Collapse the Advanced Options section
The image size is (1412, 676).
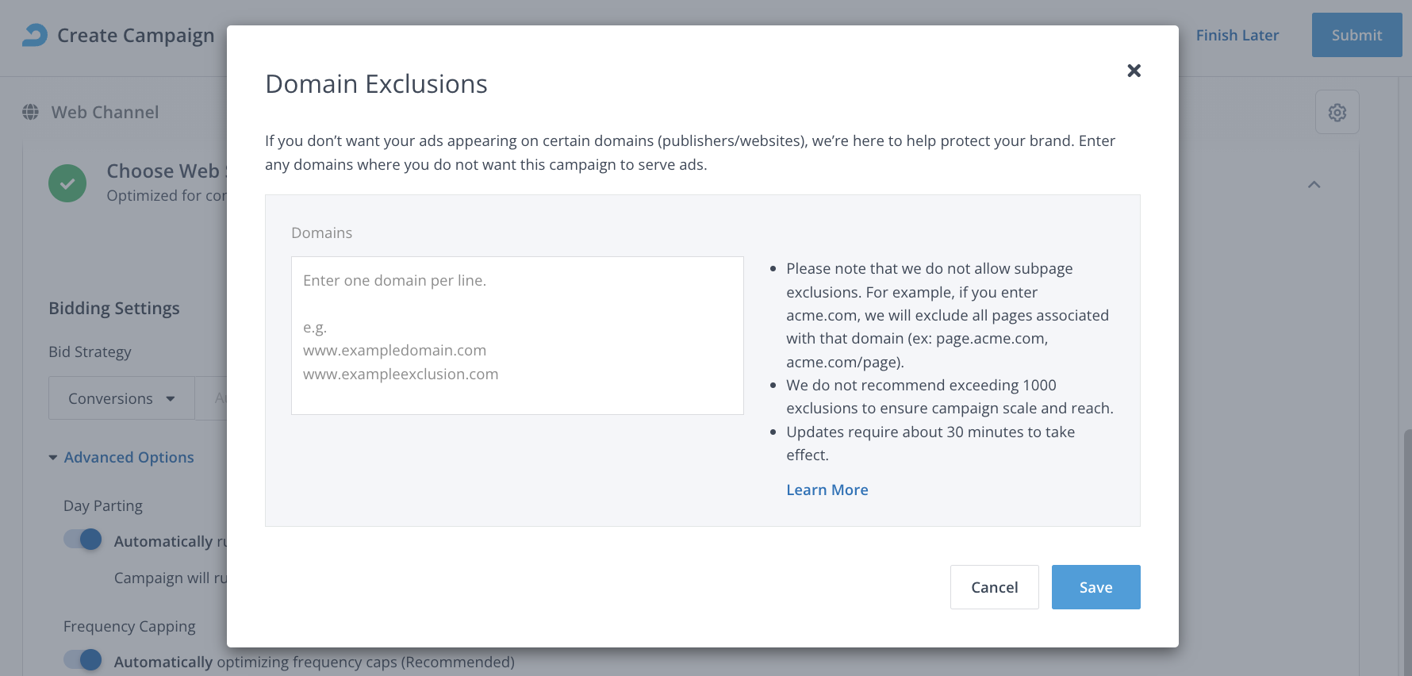point(121,458)
